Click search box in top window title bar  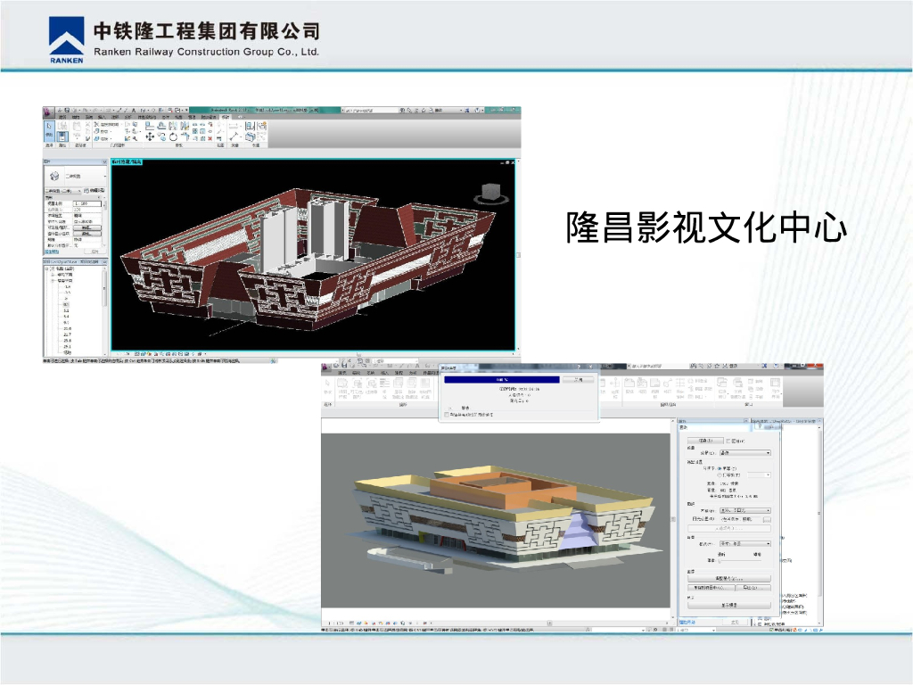pos(370,110)
